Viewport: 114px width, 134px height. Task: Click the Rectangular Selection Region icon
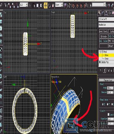[x=38, y=5]
